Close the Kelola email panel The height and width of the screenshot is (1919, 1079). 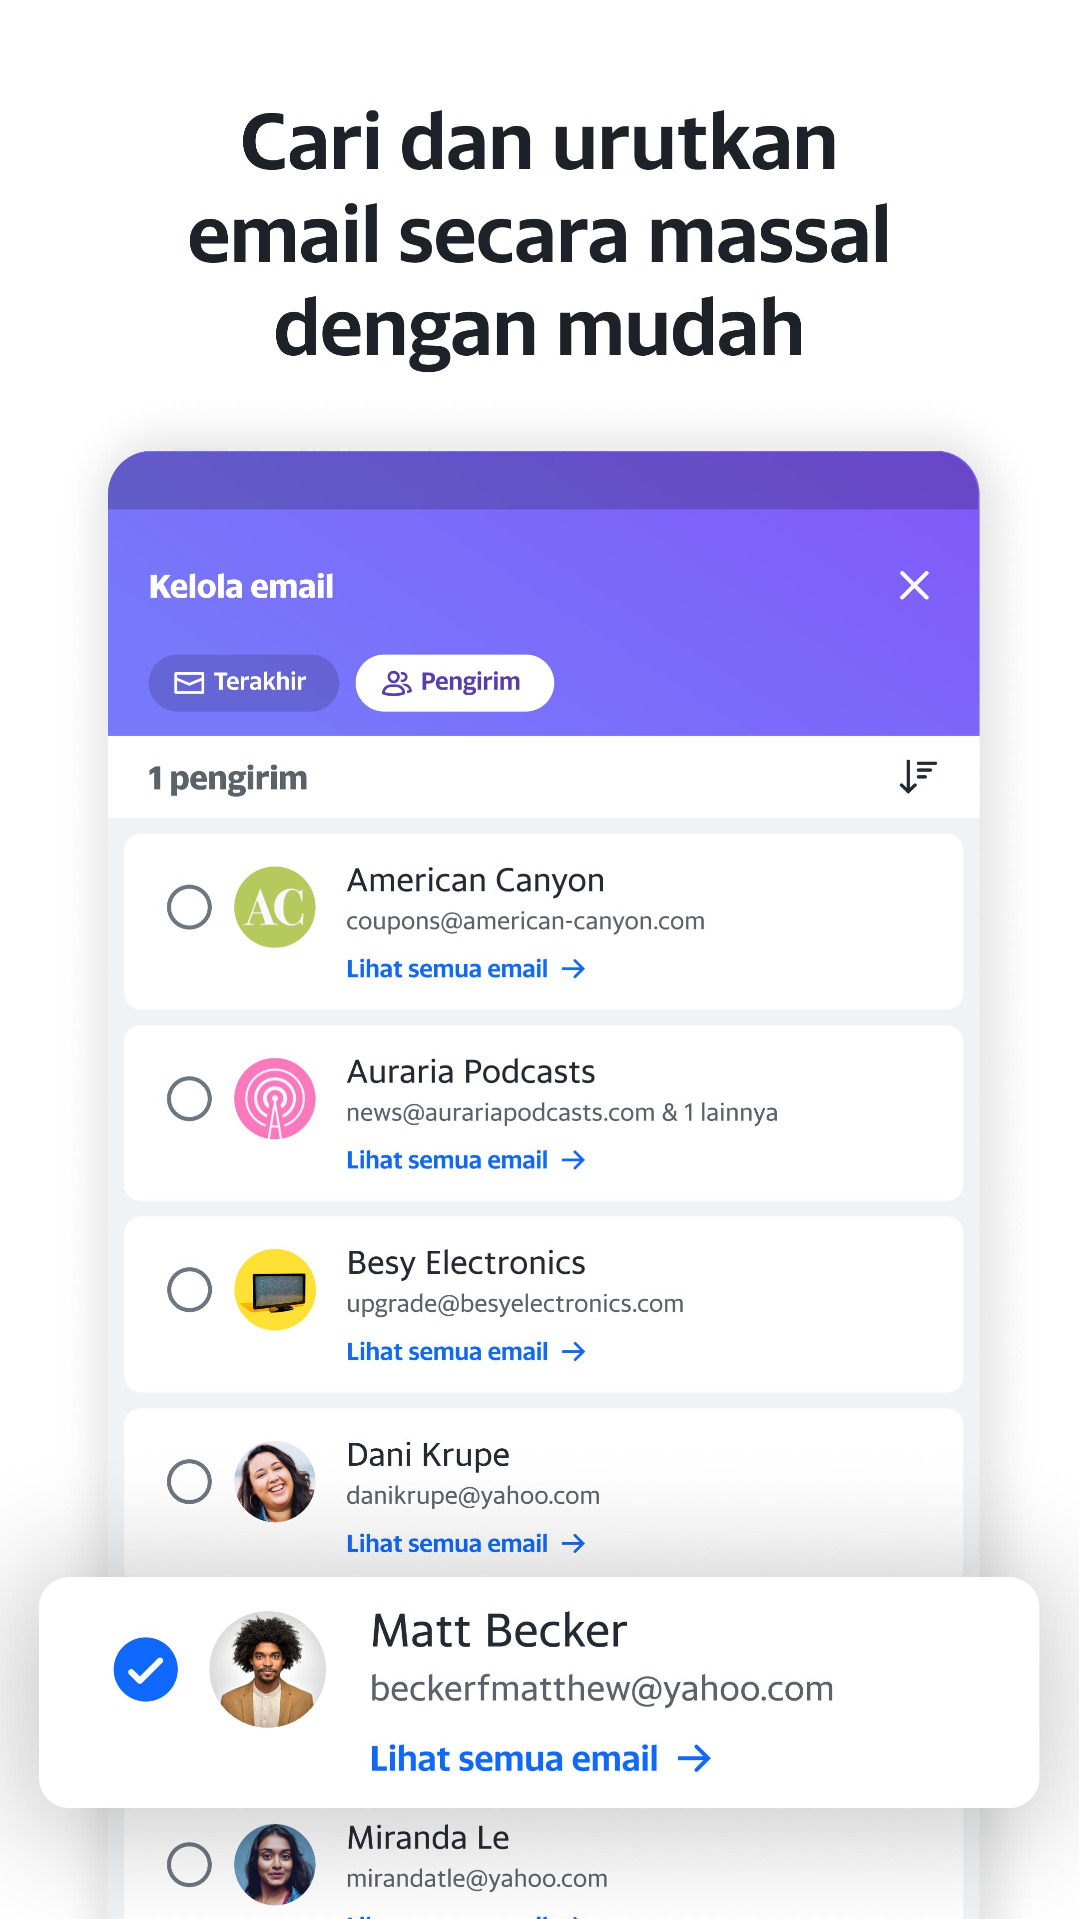(914, 586)
